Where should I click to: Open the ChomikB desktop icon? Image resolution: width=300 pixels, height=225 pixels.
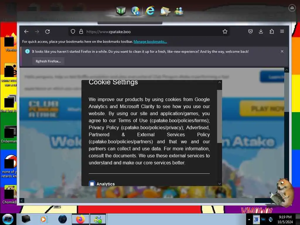(9, 194)
